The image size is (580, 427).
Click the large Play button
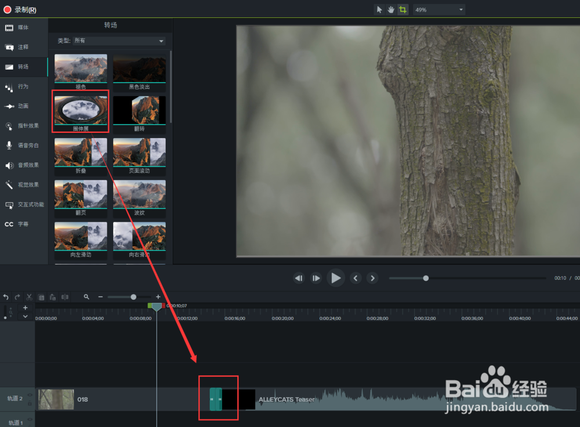(335, 278)
